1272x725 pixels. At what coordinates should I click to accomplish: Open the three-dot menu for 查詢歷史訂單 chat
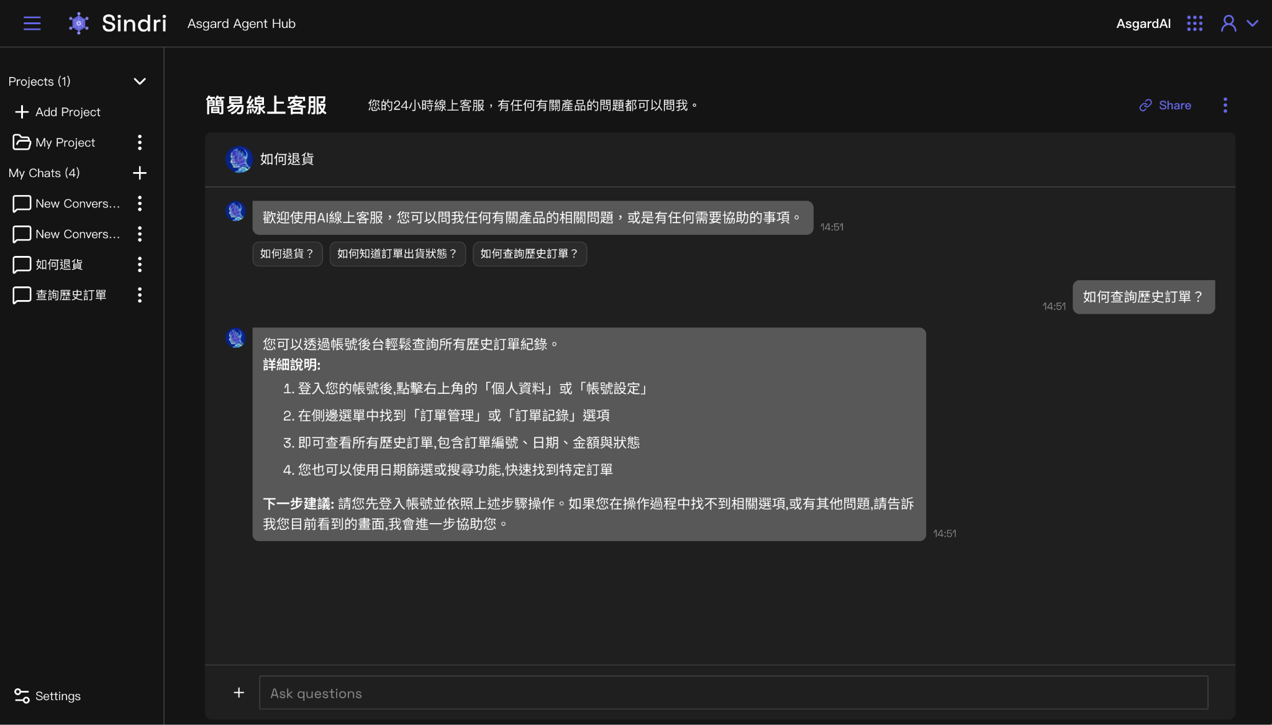coord(140,295)
